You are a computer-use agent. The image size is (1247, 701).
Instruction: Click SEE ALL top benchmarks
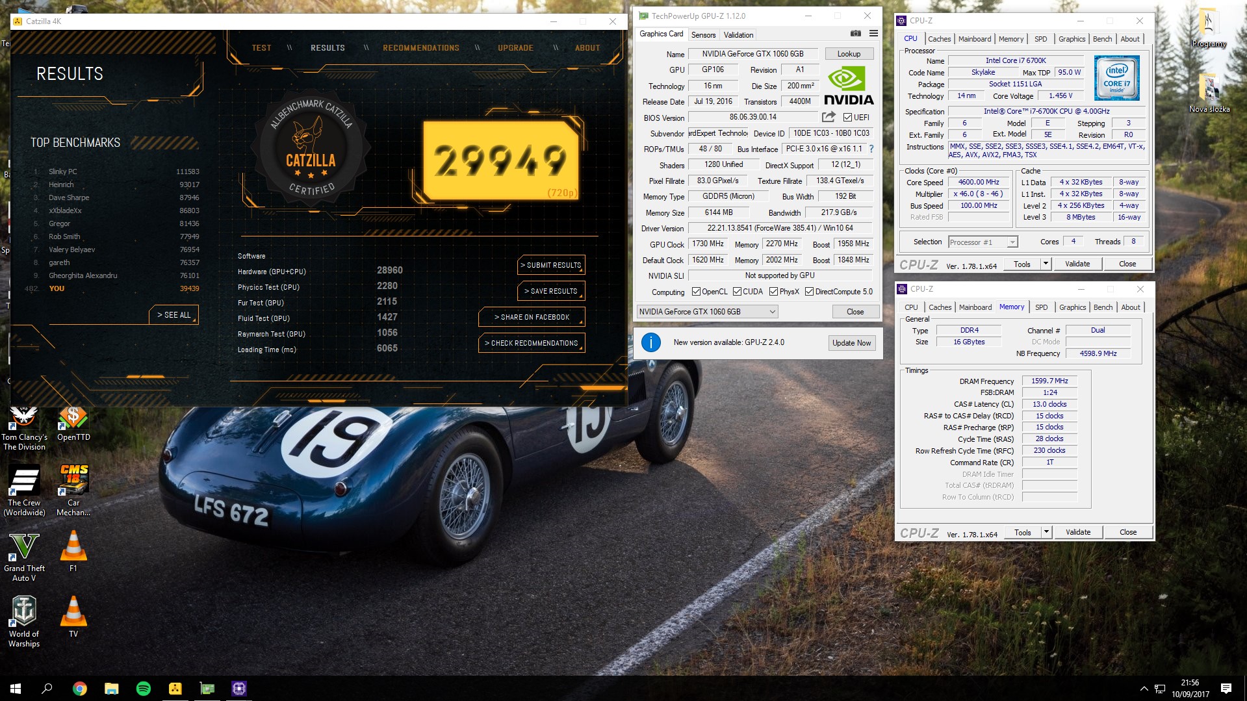tap(174, 315)
